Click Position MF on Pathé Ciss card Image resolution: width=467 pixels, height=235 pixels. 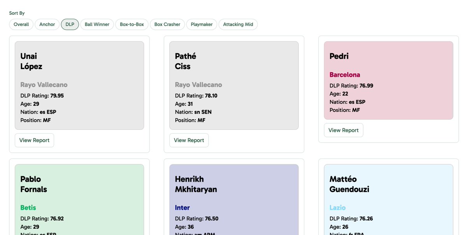pyautogui.click(x=190, y=120)
